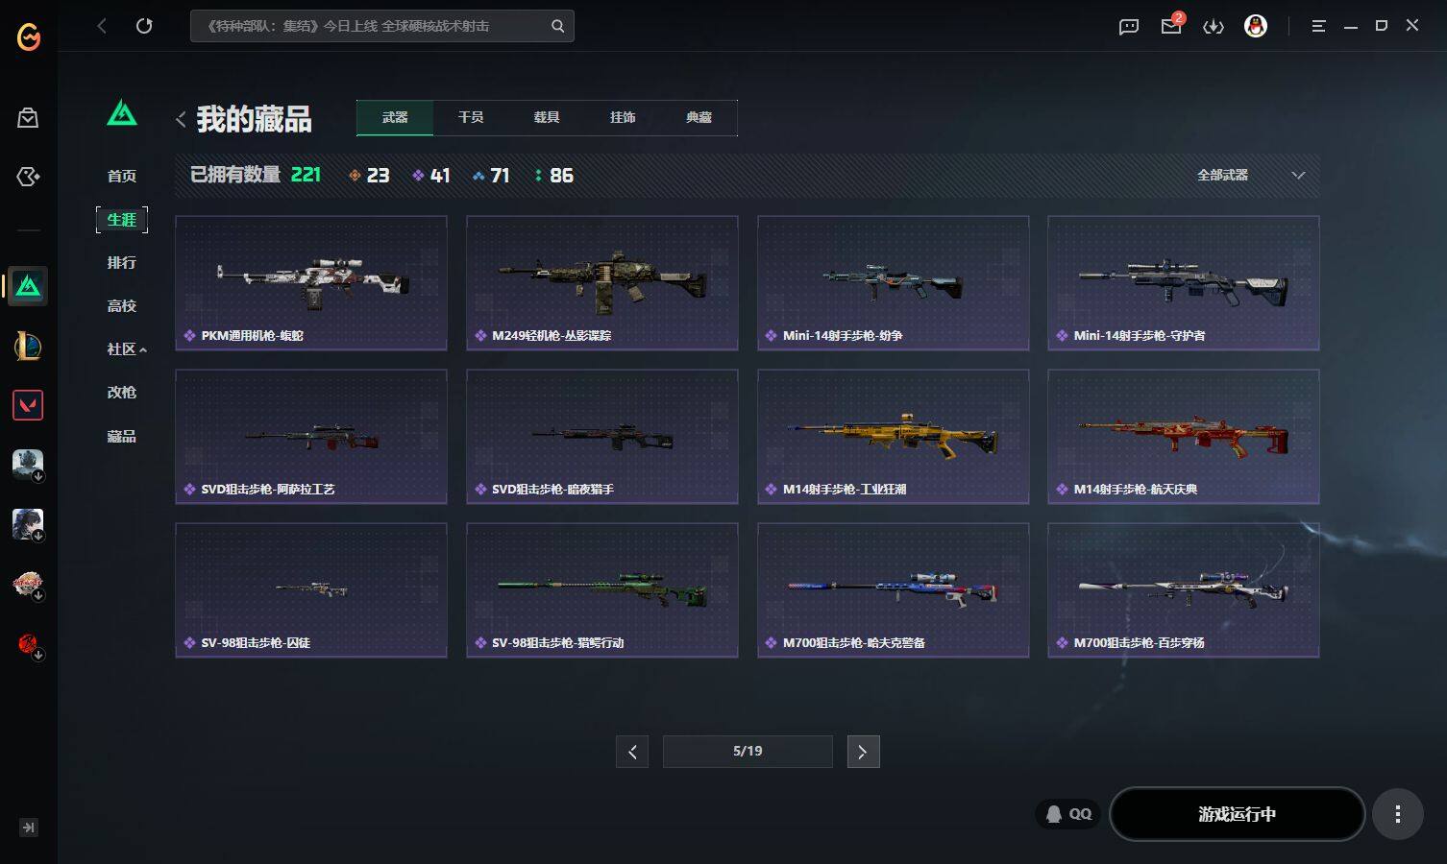Go to previous collection page
Image resolution: width=1447 pixels, height=864 pixels.
coord(632,752)
